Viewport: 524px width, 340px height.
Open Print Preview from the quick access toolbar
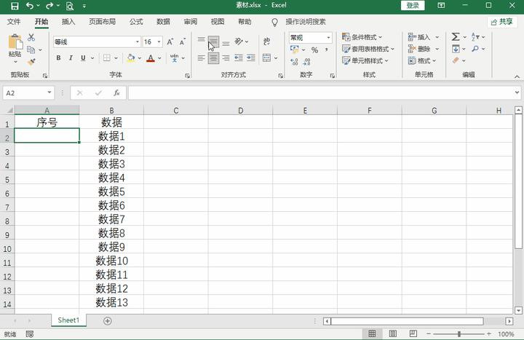tap(70, 6)
